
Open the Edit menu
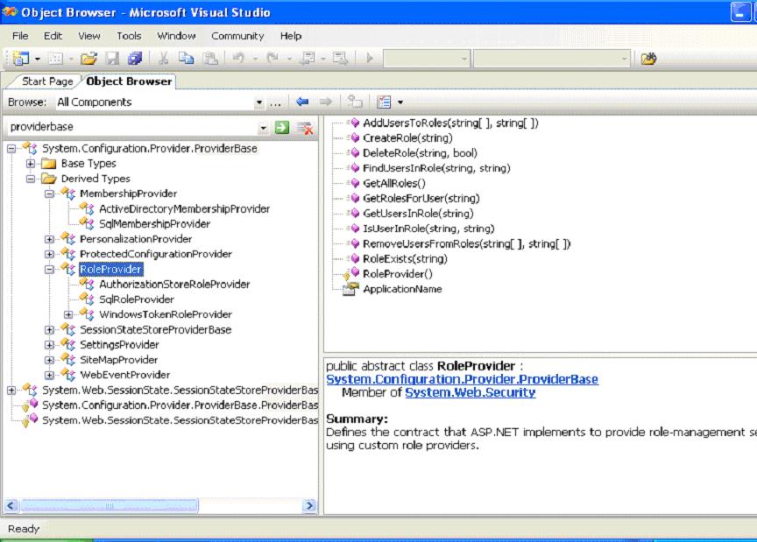click(53, 36)
